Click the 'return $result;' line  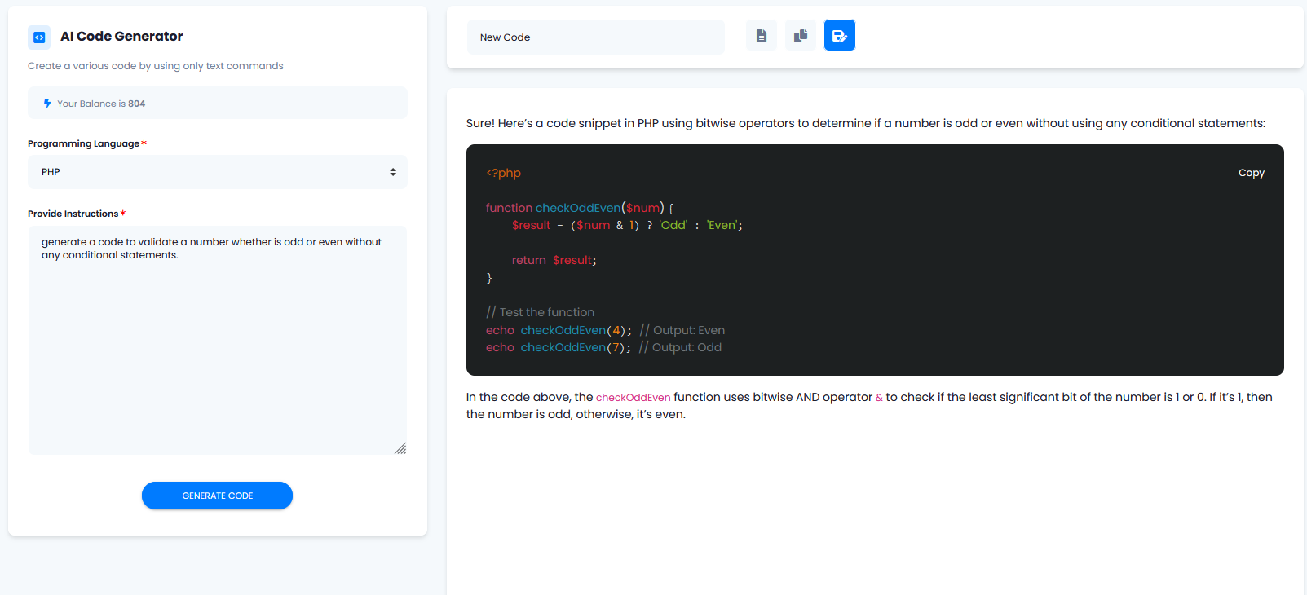[554, 260]
